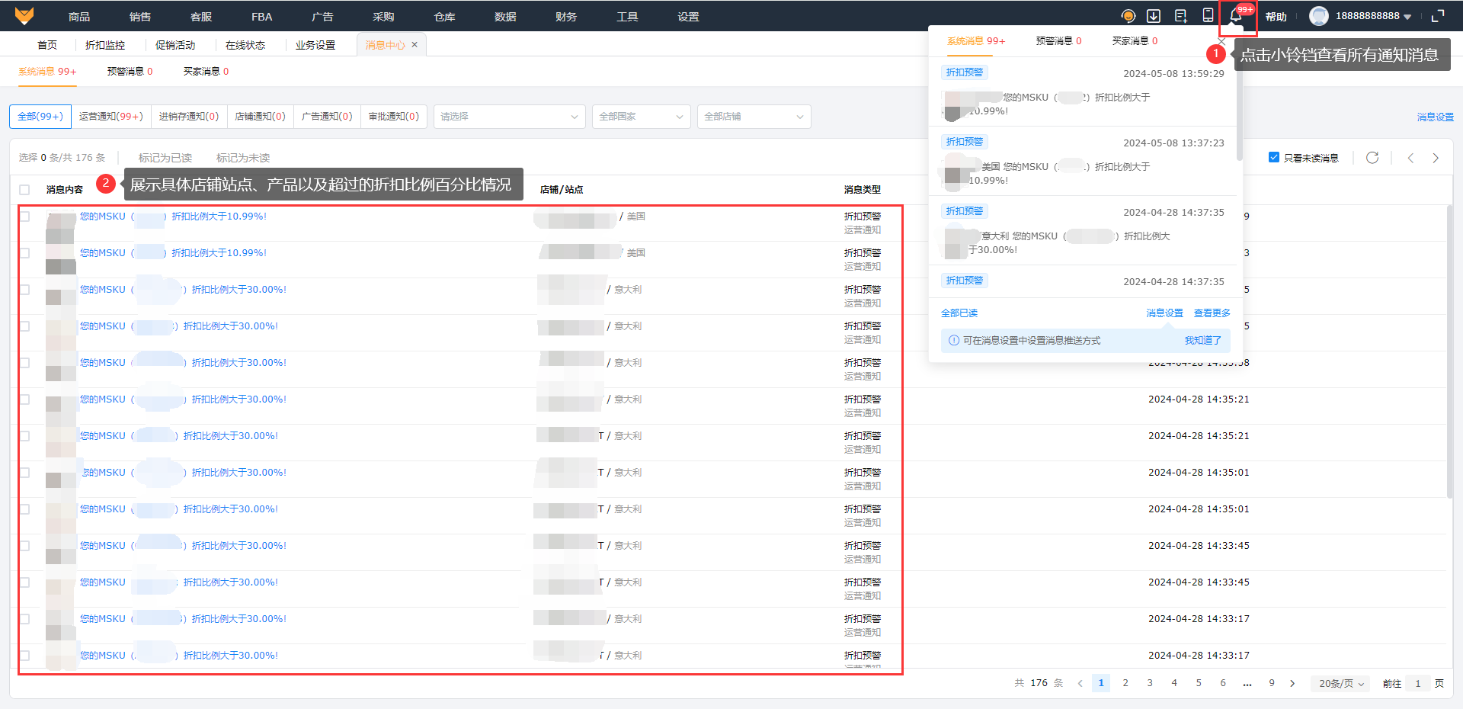
Task: Click the add-note icon in top bar
Action: tap(1181, 16)
